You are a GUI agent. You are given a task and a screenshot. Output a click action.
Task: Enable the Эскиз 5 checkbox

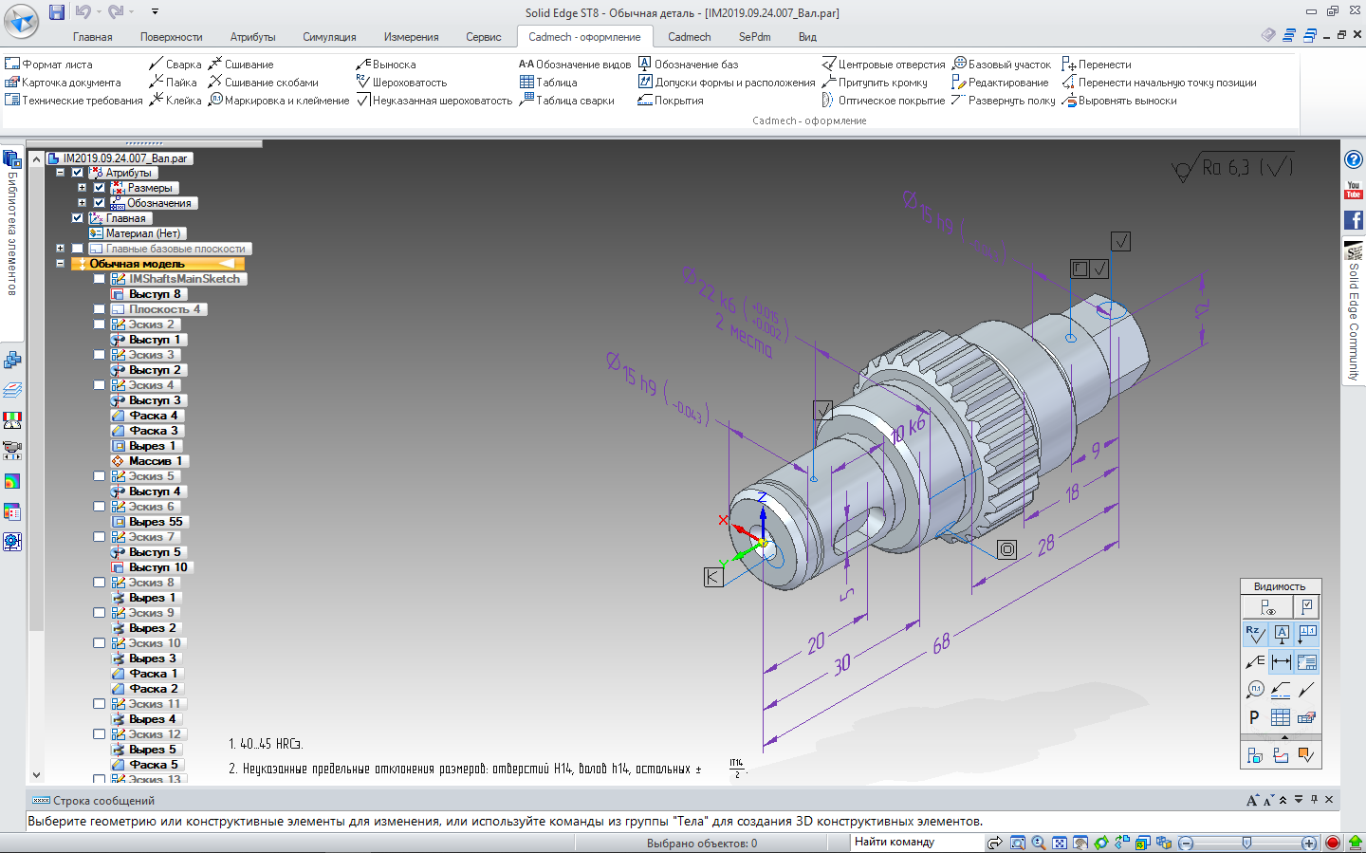[x=99, y=476]
